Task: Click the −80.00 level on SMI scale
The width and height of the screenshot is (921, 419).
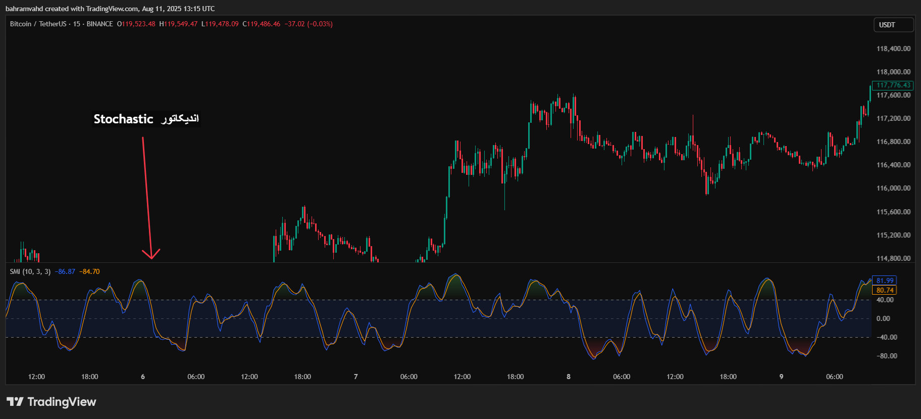Action: pyautogui.click(x=886, y=356)
